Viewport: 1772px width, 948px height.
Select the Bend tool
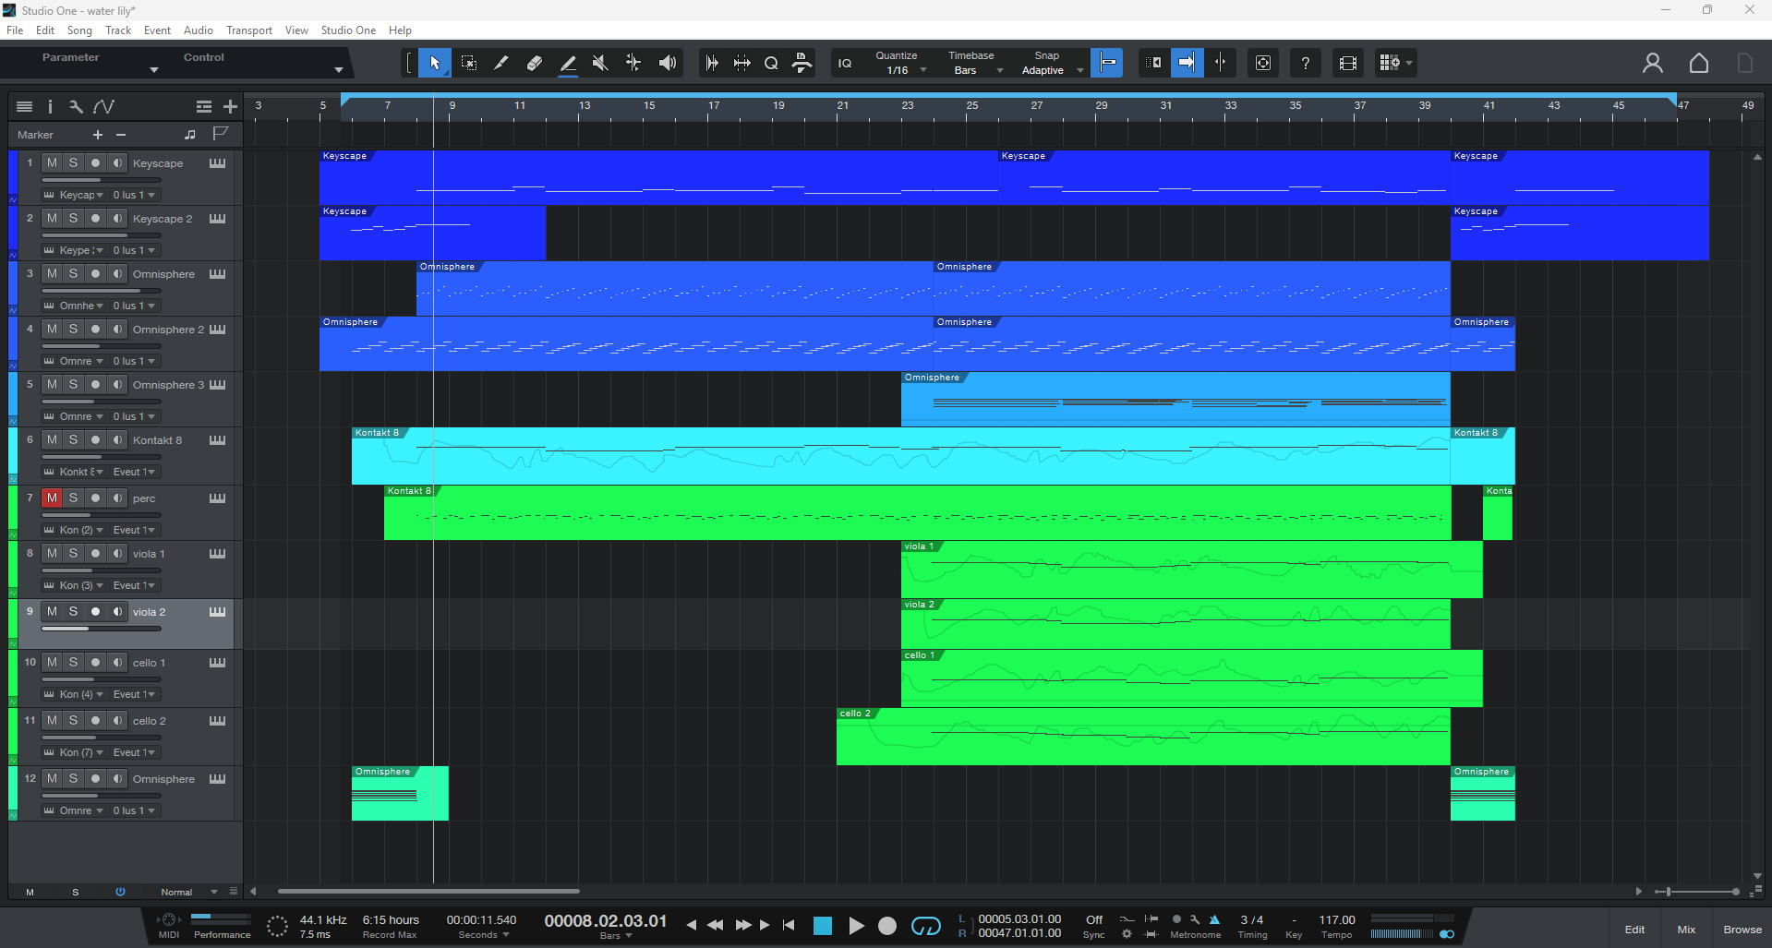click(x=633, y=63)
